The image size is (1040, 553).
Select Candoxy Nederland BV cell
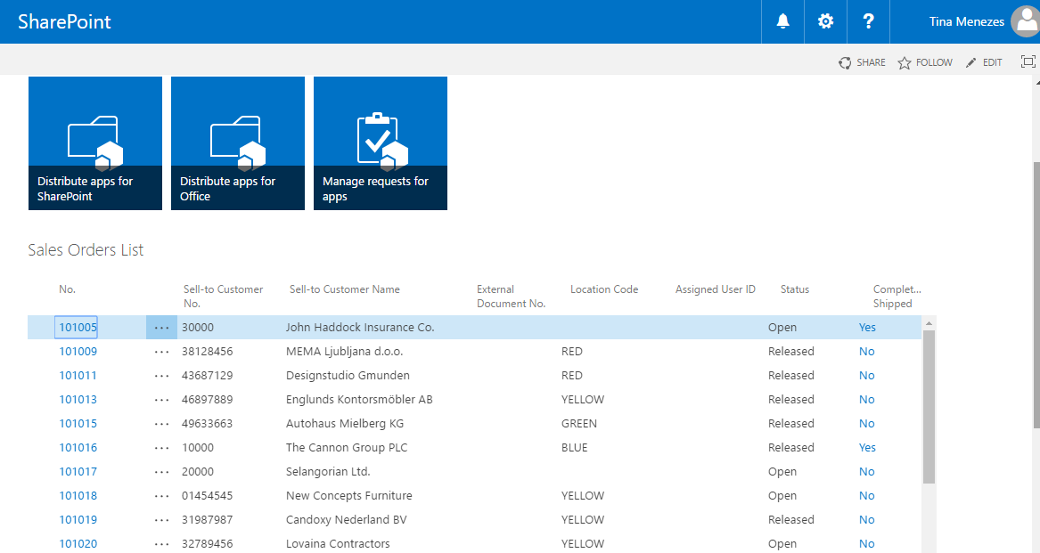[347, 520]
